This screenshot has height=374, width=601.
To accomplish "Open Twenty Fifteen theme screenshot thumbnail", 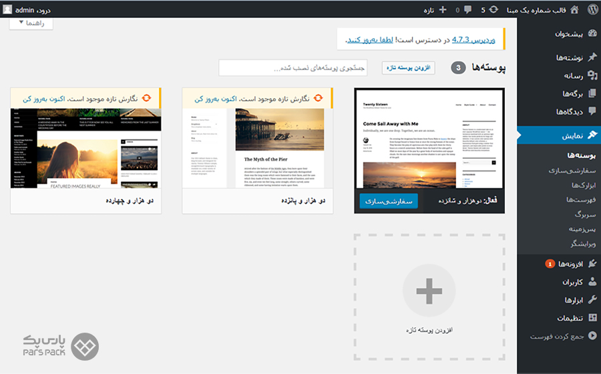I will [x=258, y=148].
